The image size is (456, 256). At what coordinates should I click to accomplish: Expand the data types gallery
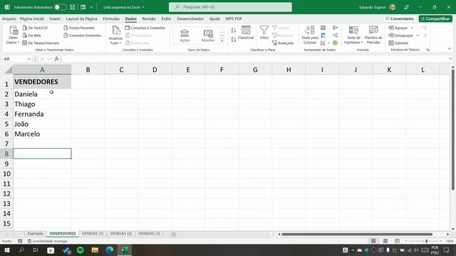222,41
